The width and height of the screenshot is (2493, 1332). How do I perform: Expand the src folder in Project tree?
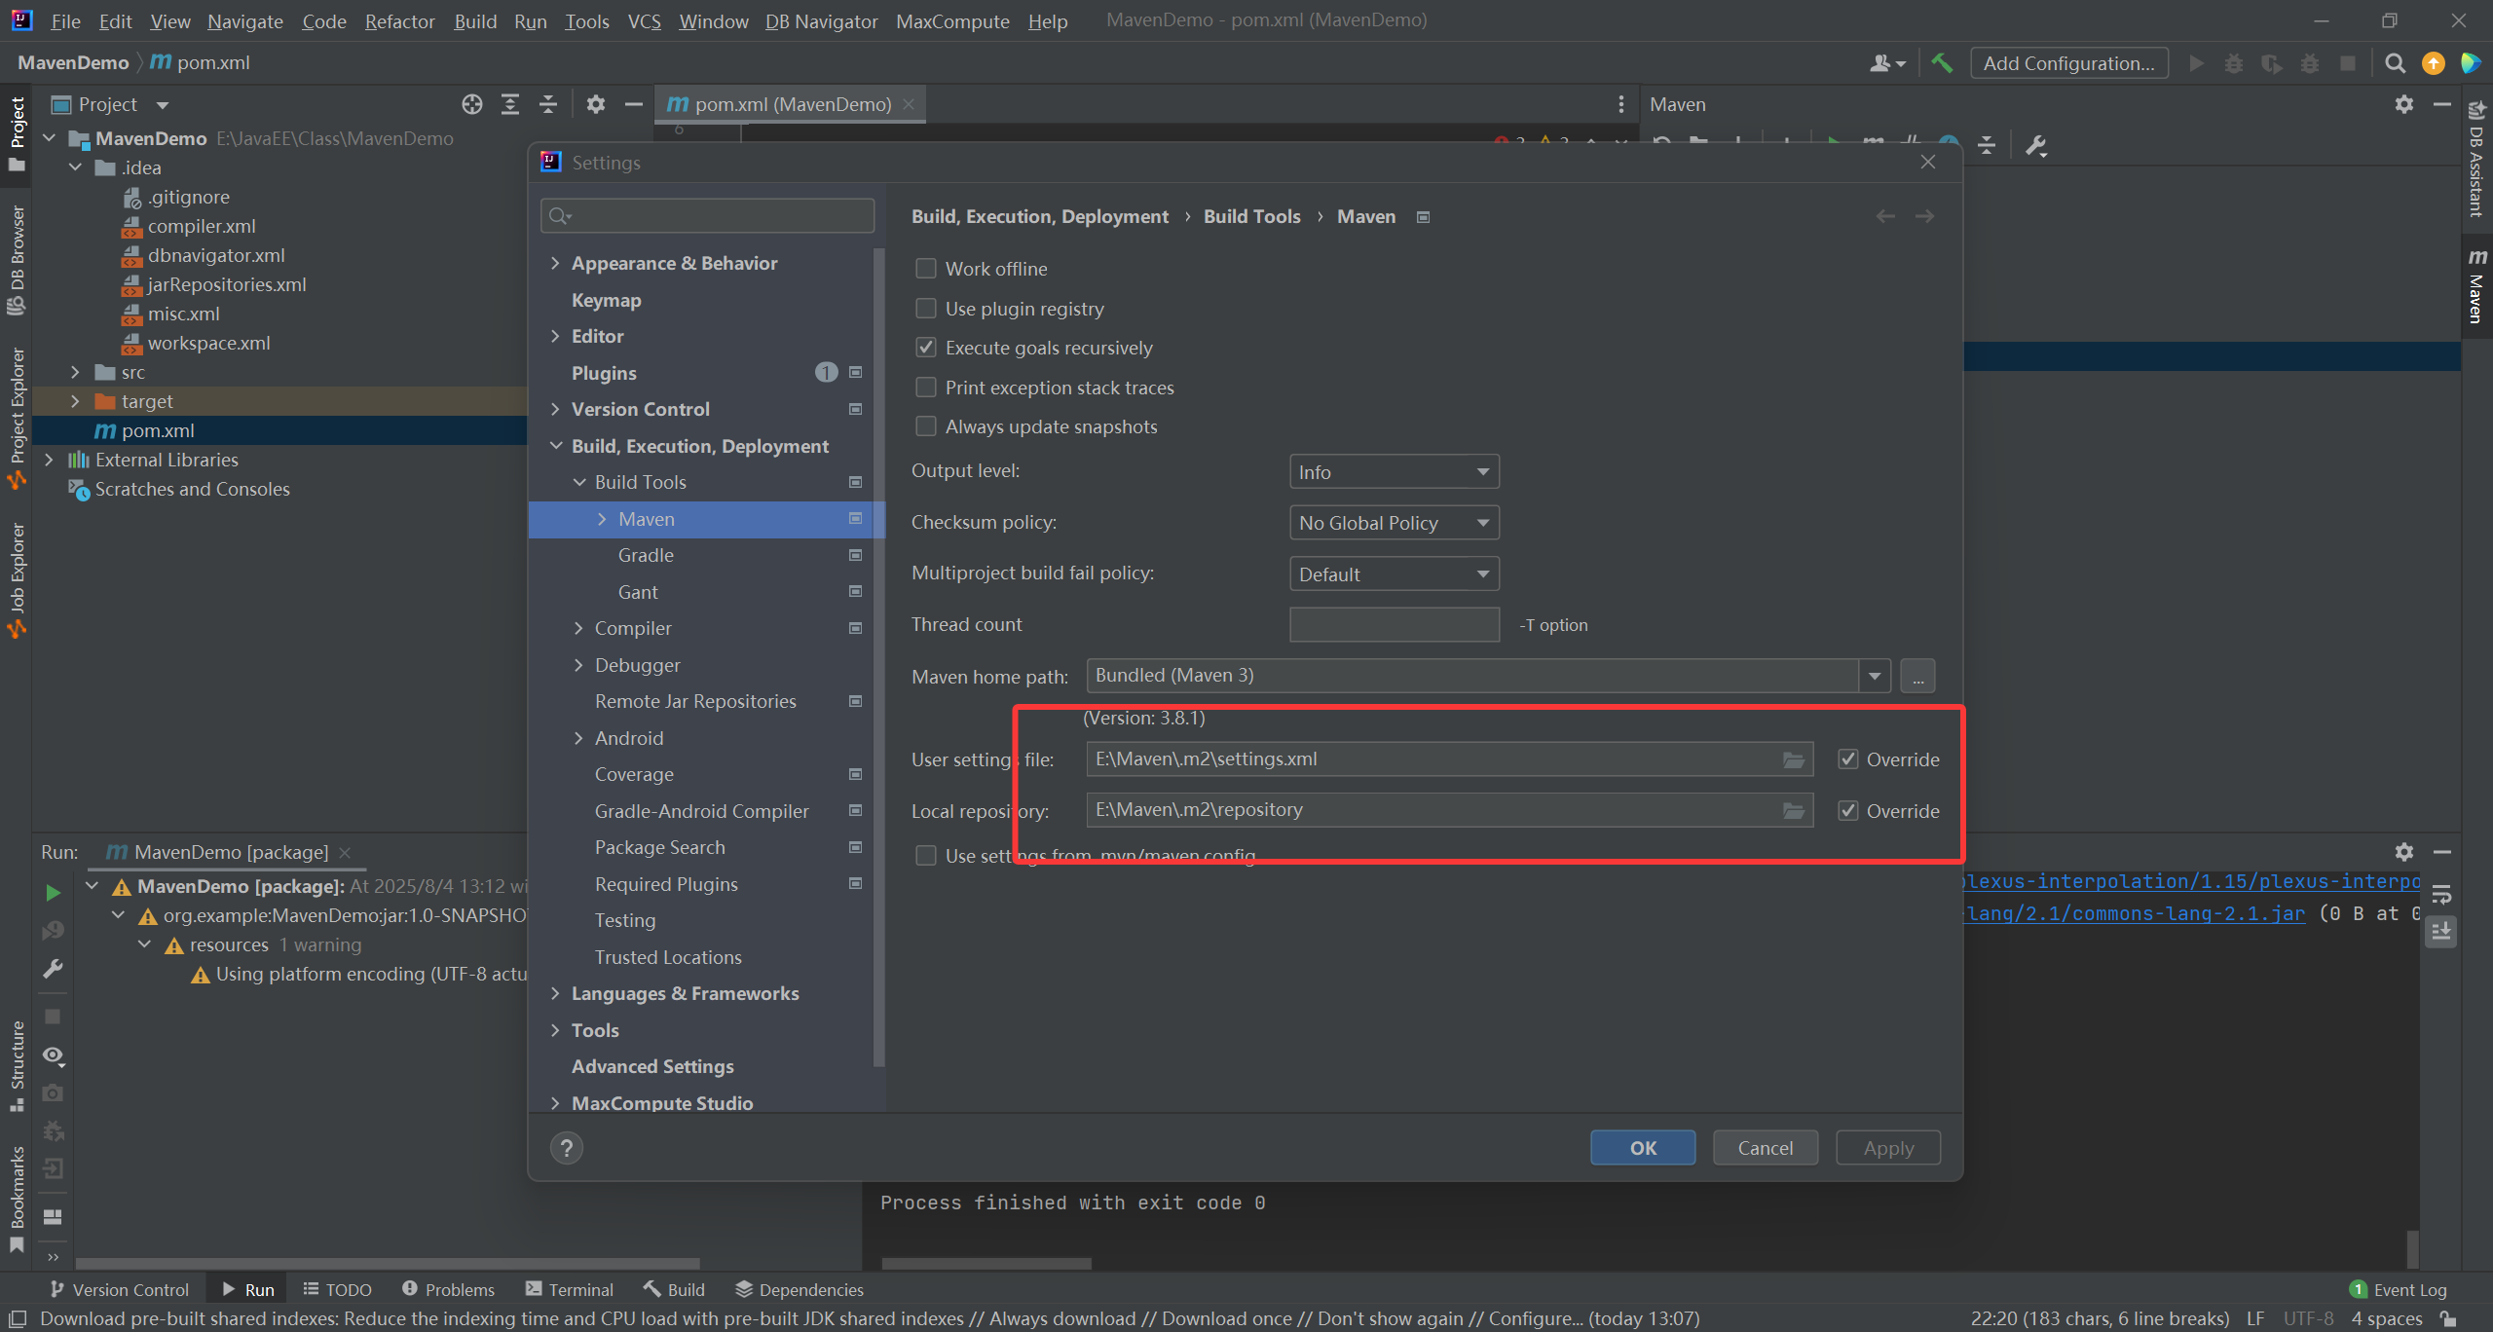point(75,372)
